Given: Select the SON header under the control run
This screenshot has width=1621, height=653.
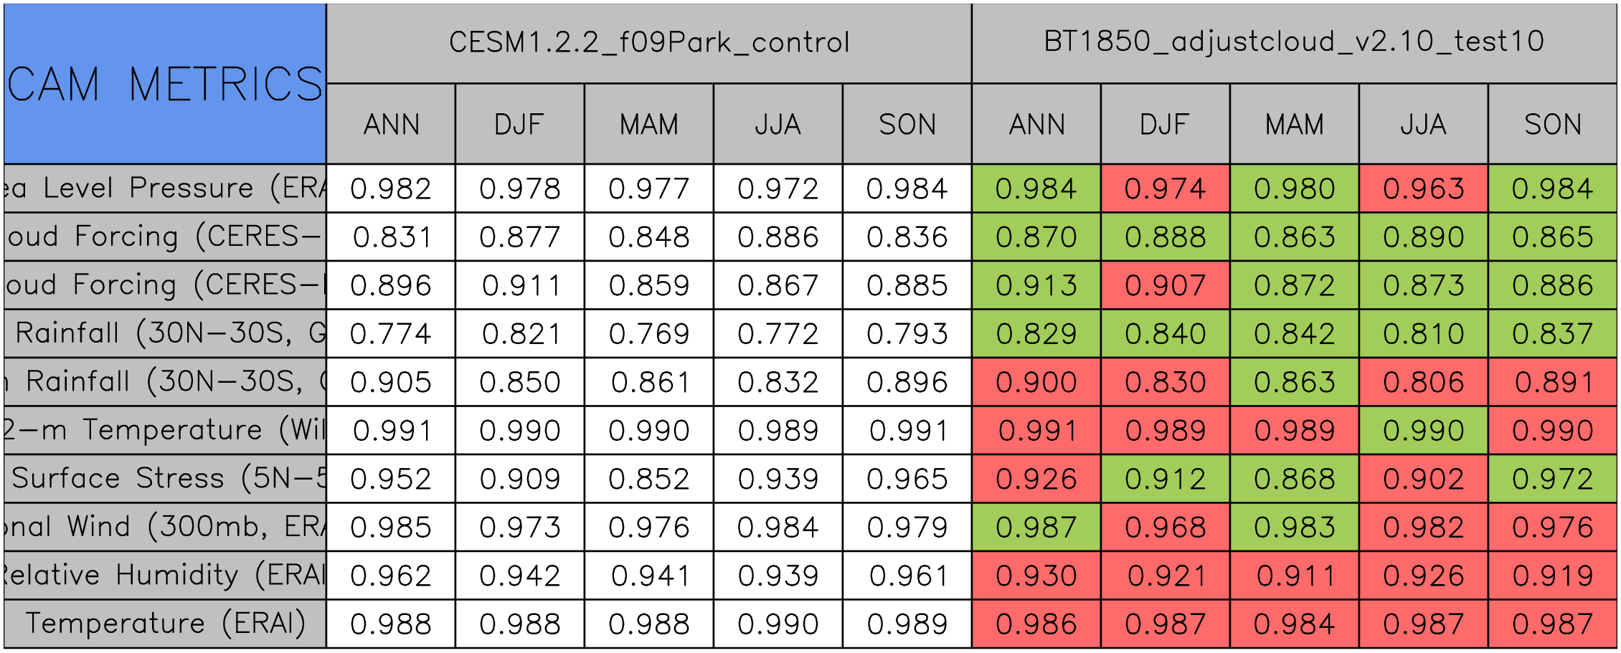Looking at the screenshot, I should coord(907,125).
